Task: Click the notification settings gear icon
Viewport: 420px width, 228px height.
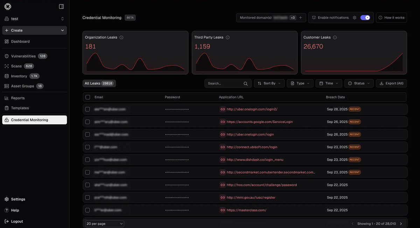Action: [x=355, y=17]
